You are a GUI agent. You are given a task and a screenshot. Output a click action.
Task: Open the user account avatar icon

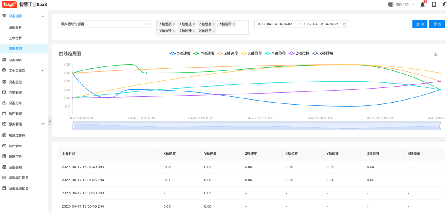pos(444,5)
